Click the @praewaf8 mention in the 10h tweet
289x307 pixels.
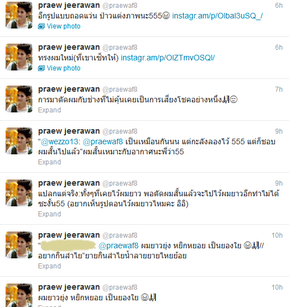[x=119, y=245]
